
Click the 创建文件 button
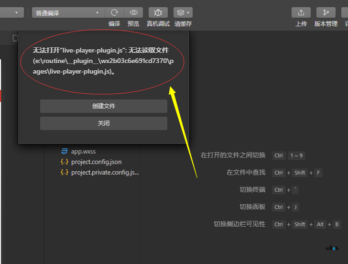(x=104, y=106)
